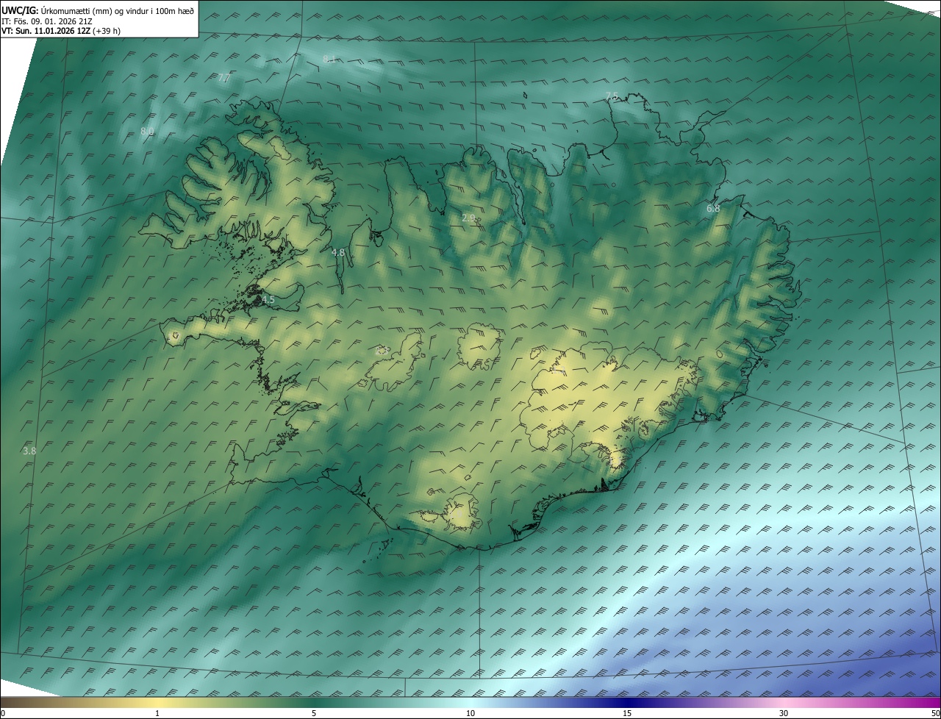The image size is (941, 719).
Task: Click the 15 tick on color scale
Action: coord(627,713)
